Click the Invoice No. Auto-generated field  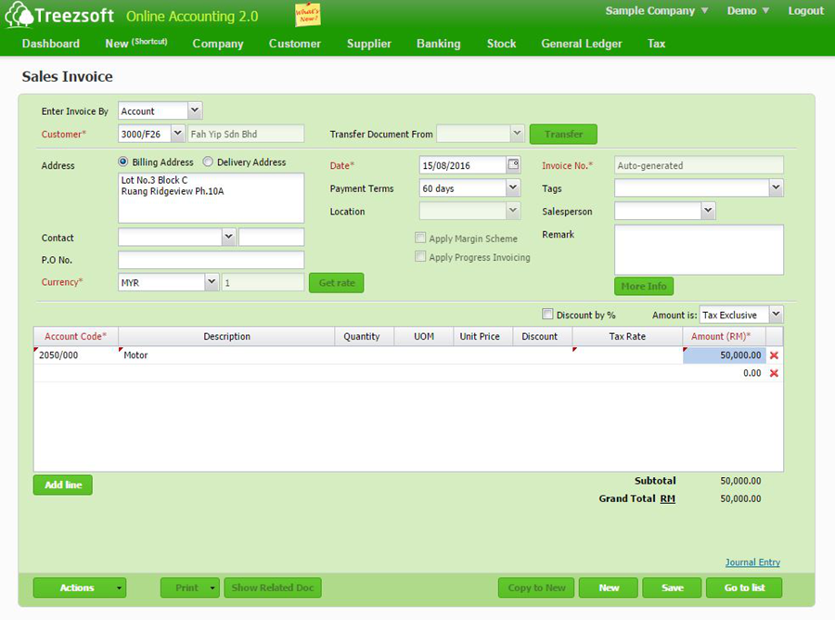pyautogui.click(x=699, y=165)
